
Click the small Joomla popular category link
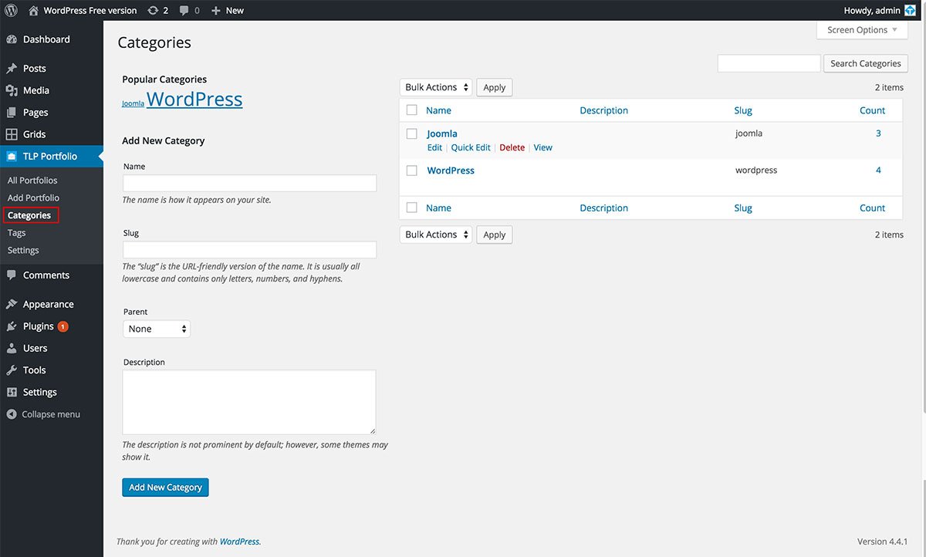133,103
